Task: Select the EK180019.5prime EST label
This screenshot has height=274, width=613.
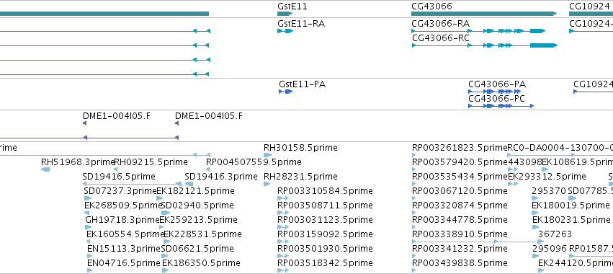Action: tap(571, 205)
